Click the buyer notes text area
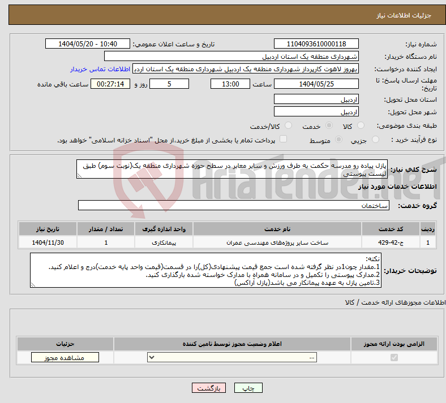The image size is (446, 403). (205, 270)
